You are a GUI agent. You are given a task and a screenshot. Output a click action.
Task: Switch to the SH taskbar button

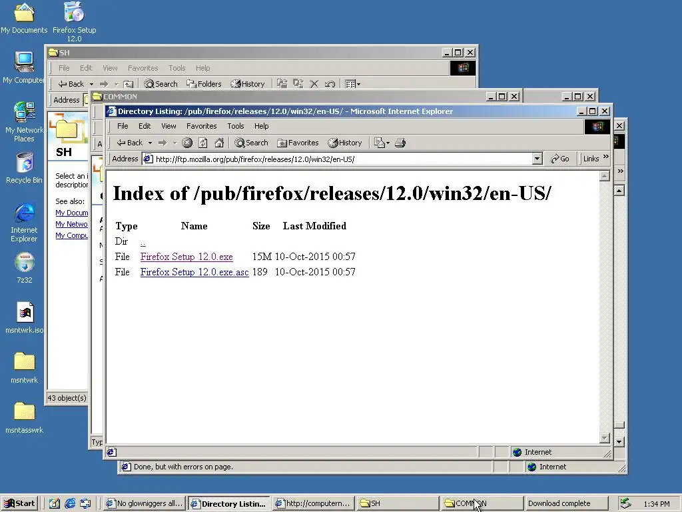pos(398,504)
